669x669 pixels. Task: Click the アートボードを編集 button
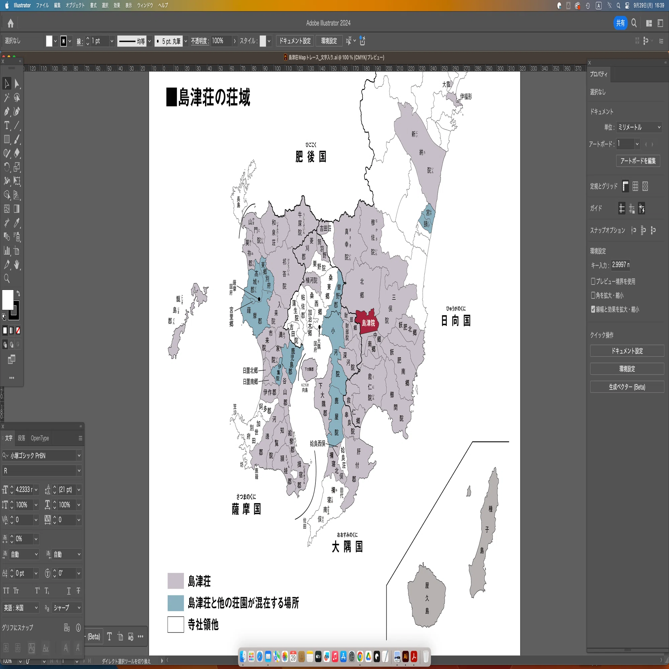638,161
